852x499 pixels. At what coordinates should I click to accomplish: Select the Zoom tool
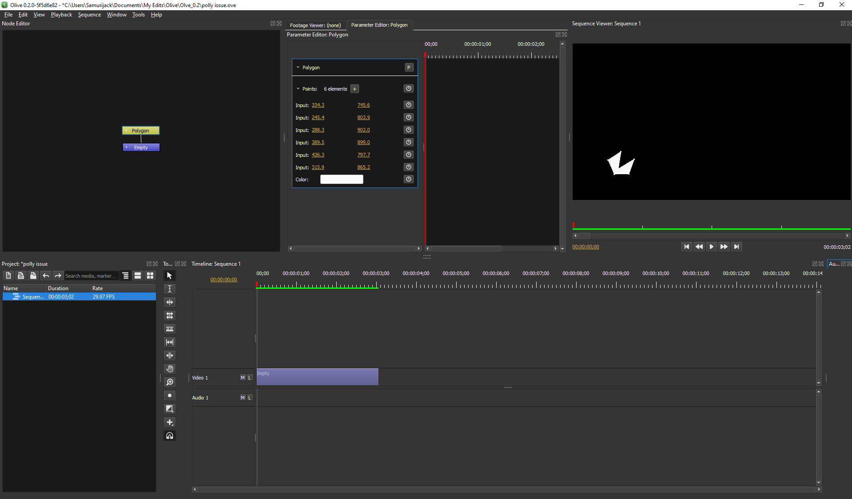pyautogui.click(x=170, y=382)
